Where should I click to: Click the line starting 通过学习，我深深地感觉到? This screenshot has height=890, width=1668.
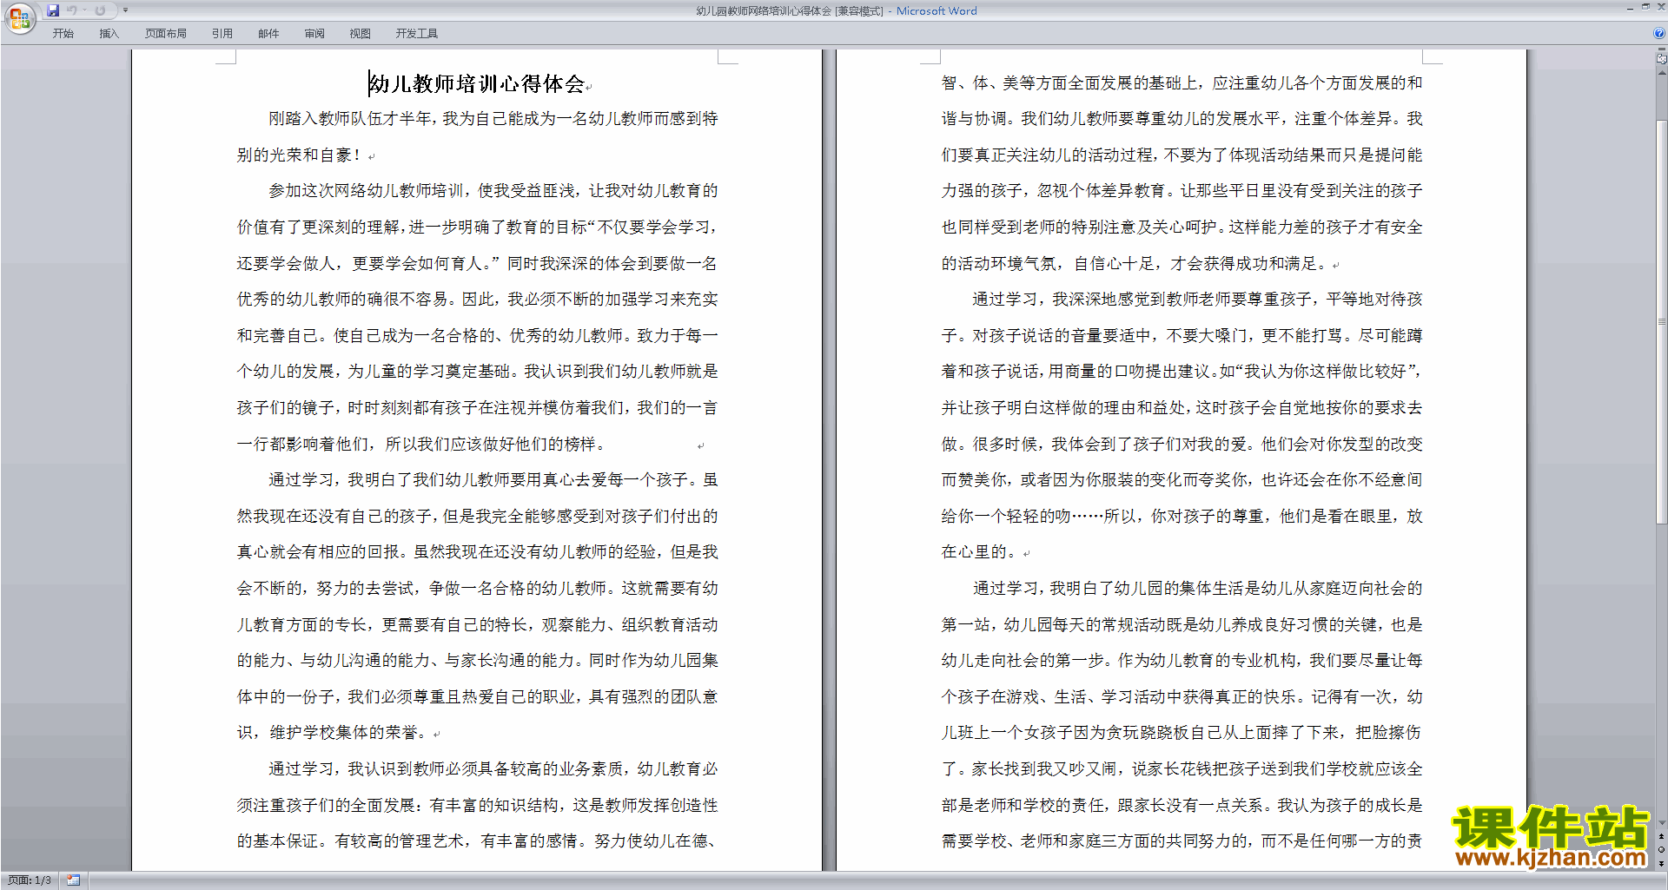click(1197, 300)
